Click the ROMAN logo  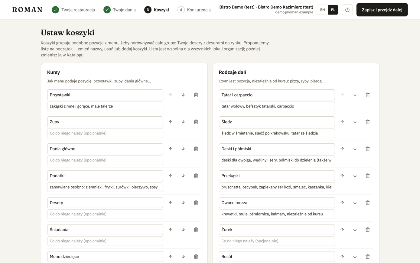point(27,10)
